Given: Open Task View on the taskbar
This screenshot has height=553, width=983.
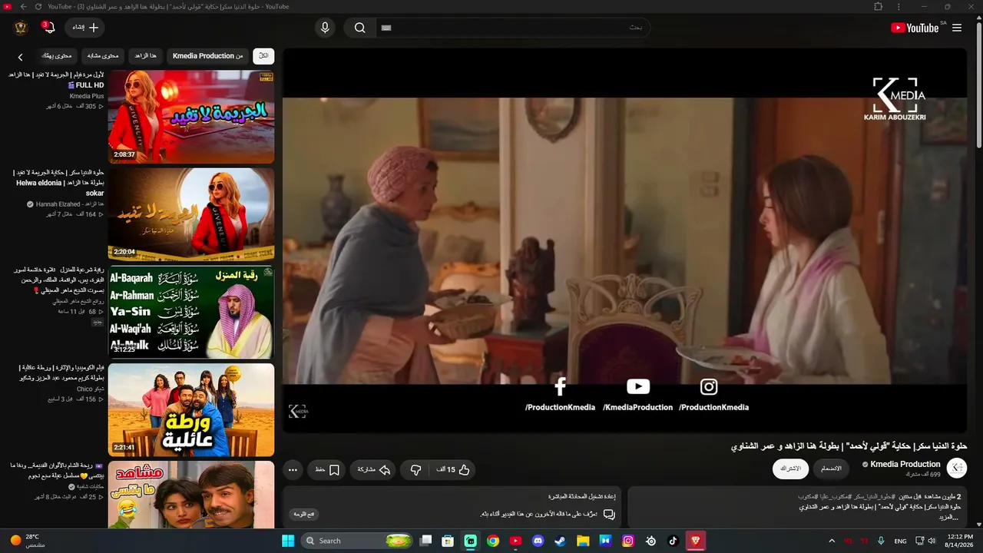Looking at the screenshot, I should point(426,541).
